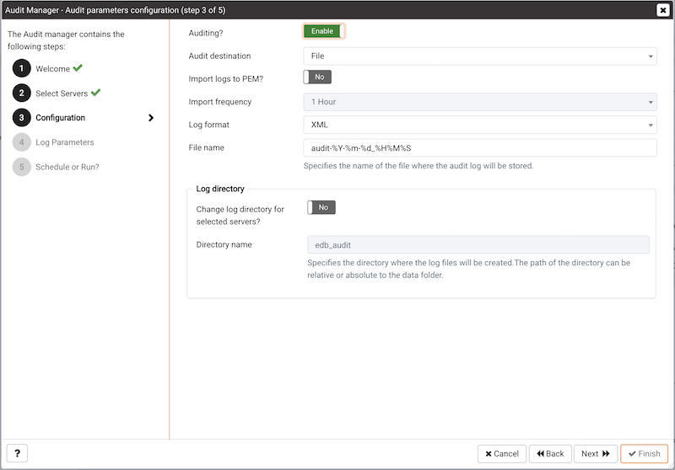Toggle Import logs to PEM switch
The width and height of the screenshot is (675, 470).
pos(317,77)
